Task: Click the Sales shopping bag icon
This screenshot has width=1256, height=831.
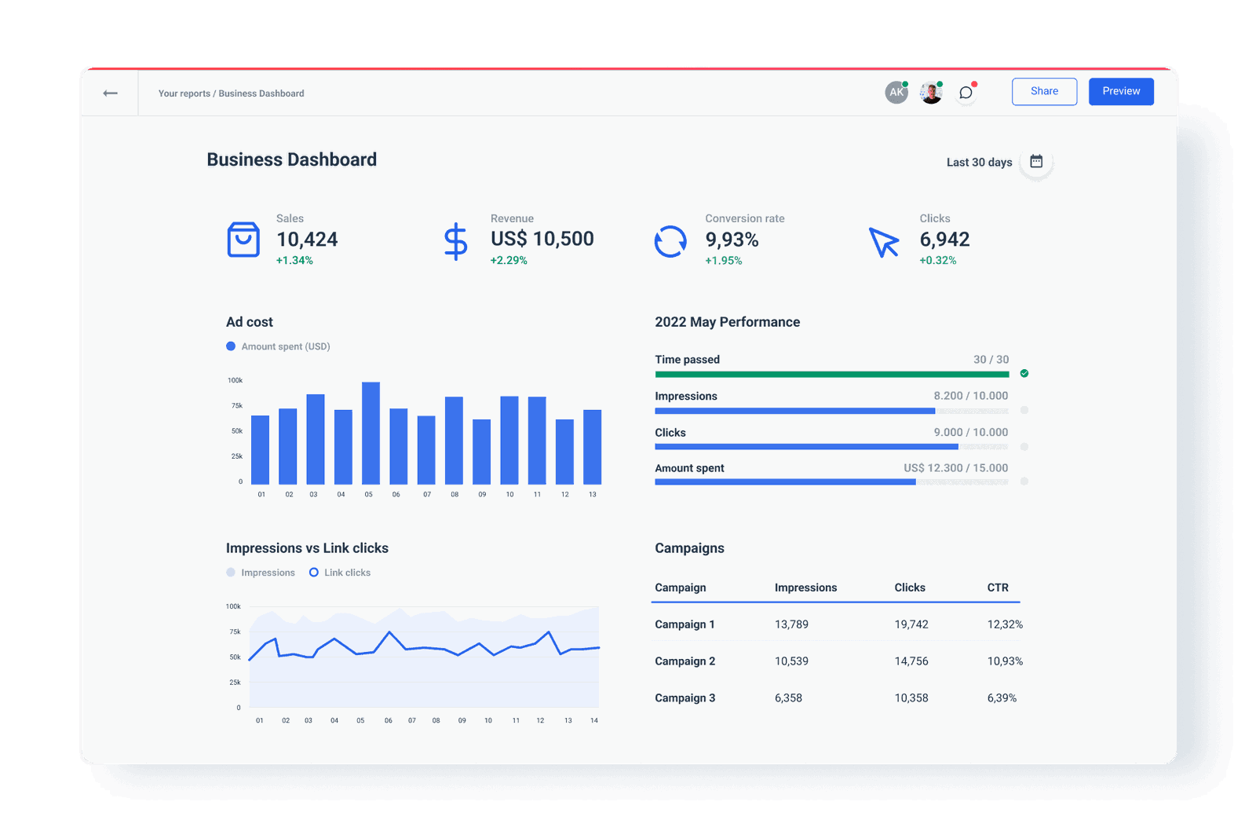Action: point(243,240)
